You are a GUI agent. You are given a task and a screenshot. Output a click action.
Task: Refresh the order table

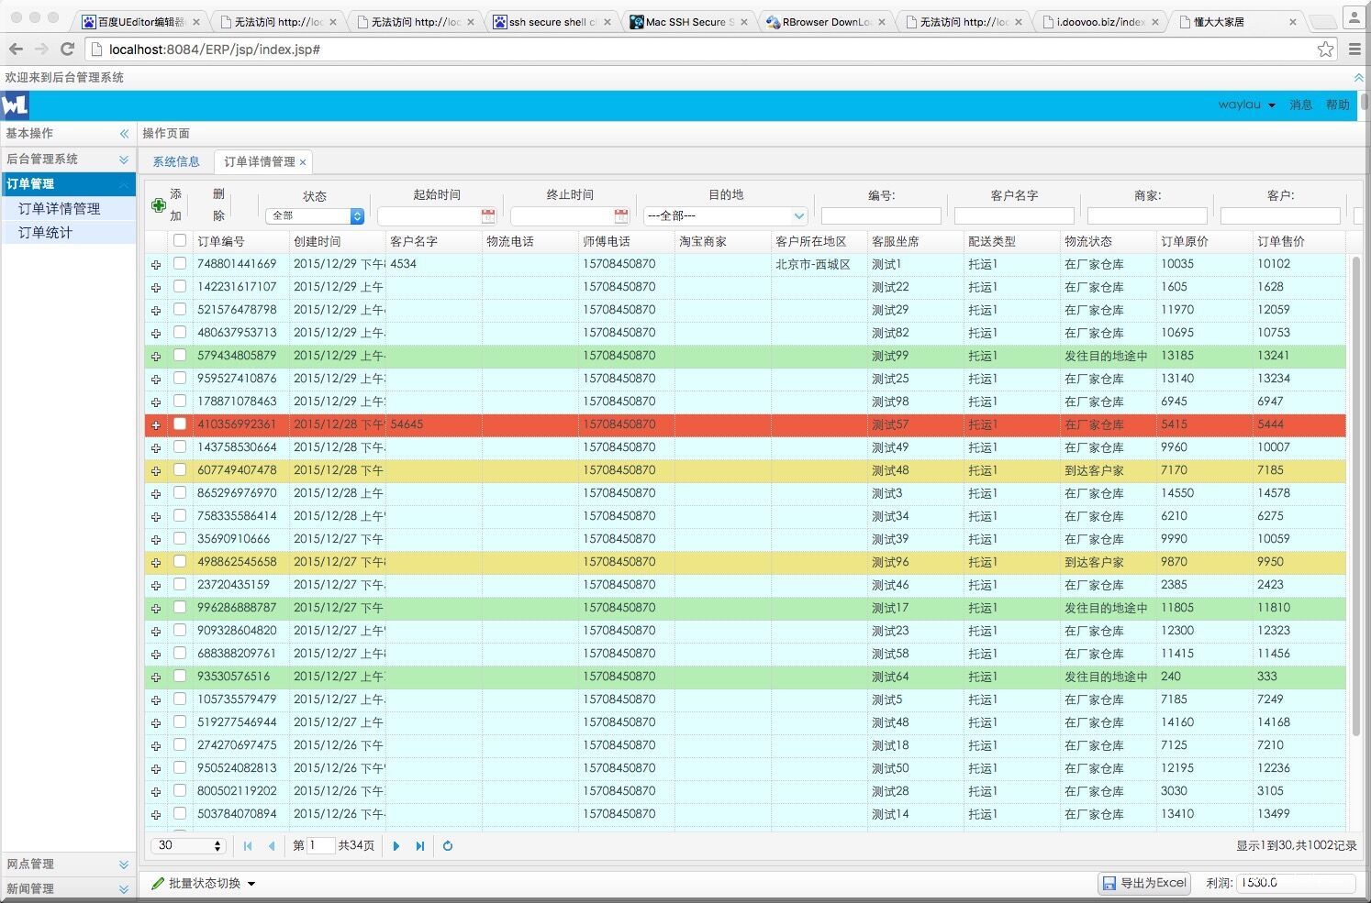point(448,846)
